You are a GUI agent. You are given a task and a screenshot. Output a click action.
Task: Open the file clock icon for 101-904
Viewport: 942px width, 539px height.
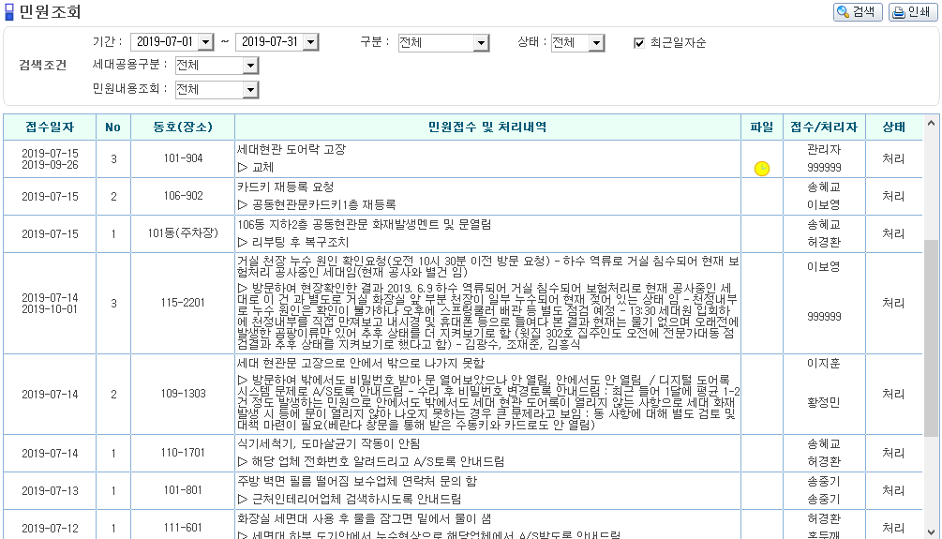[x=762, y=169]
